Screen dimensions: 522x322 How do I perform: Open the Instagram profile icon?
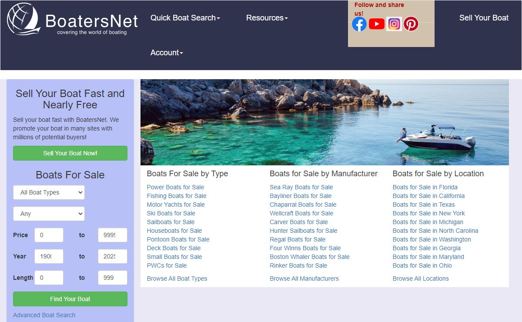[394, 24]
